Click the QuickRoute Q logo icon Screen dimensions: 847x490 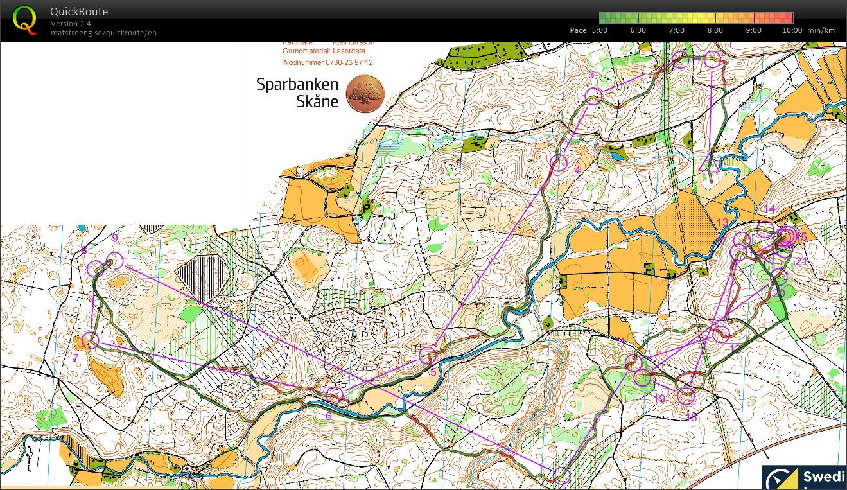[x=24, y=19]
